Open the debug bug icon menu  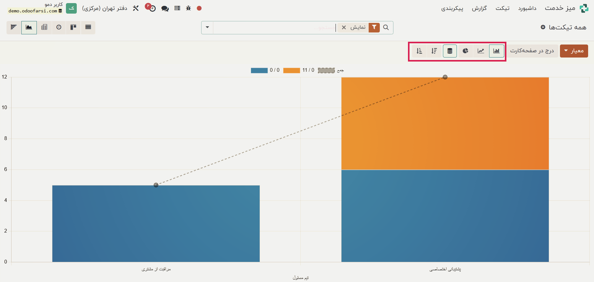189,8
